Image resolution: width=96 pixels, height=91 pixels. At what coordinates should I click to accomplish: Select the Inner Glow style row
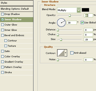tap(17, 30)
